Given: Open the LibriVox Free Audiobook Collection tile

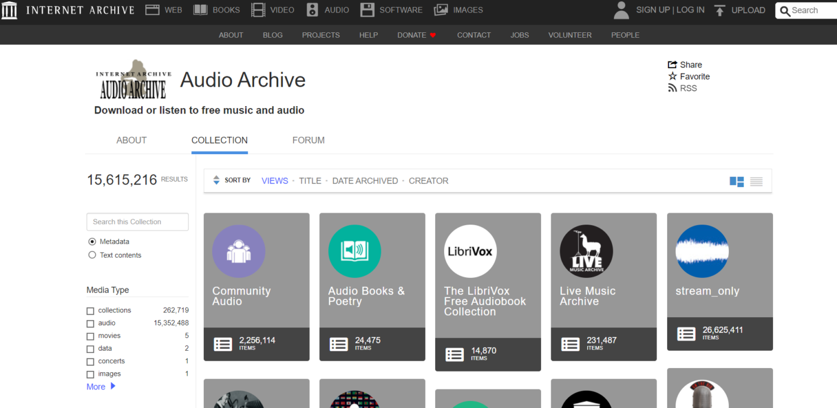Looking at the screenshot, I should point(488,292).
